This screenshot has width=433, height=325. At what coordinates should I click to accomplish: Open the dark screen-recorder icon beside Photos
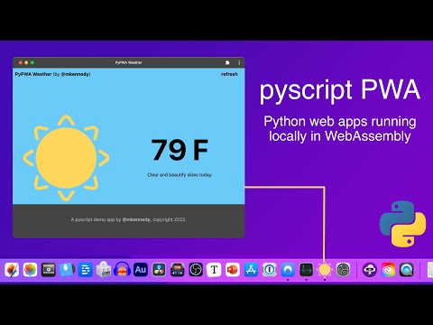[x=49, y=270]
